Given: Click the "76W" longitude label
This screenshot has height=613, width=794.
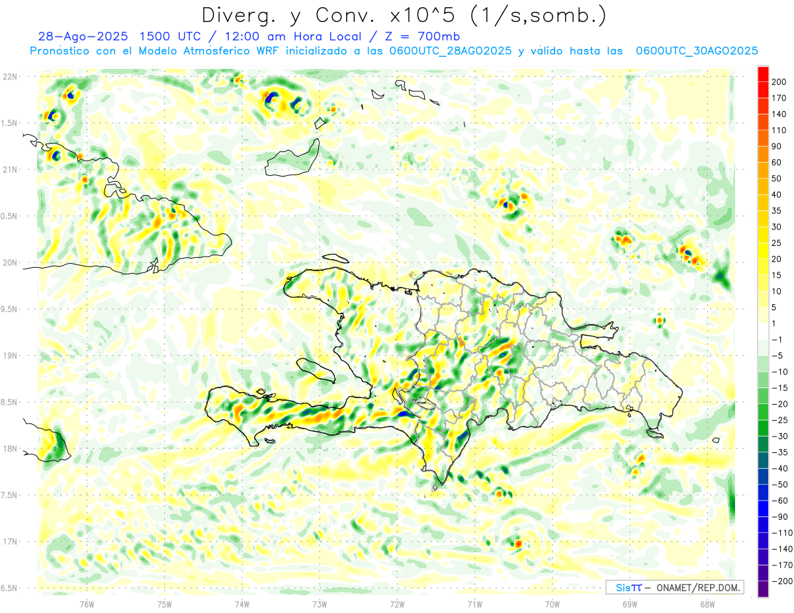Looking at the screenshot, I should coord(87,604).
